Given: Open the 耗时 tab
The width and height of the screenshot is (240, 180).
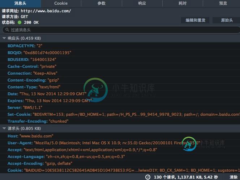Looking at the screenshot, I should point(183,4).
